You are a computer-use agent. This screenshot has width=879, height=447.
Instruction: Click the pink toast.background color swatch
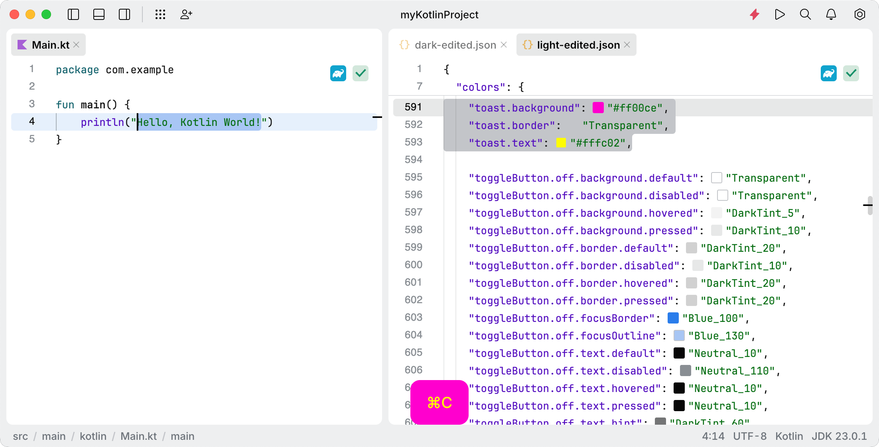pyautogui.click(x=597, y=108)
